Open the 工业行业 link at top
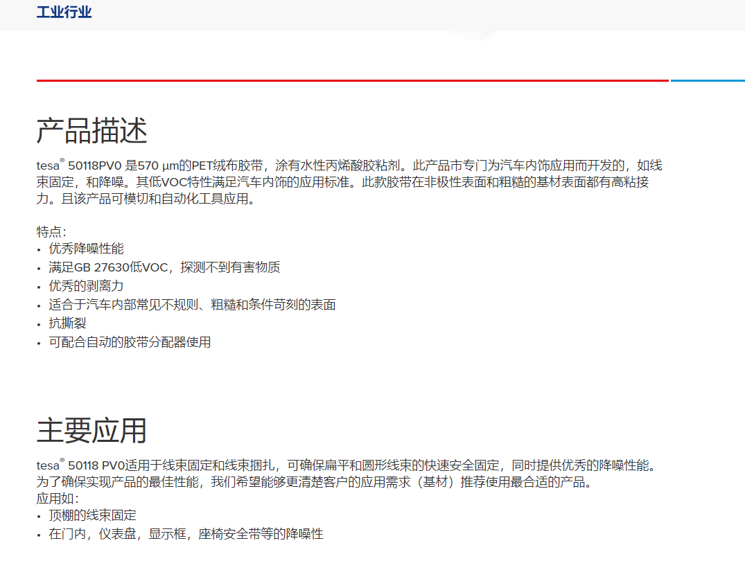 pyautogui.click(x=64, y=12)
